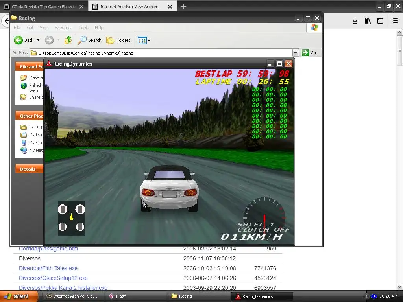Click Share this folder task
The image size is (403, 302).
coord(31,97)
